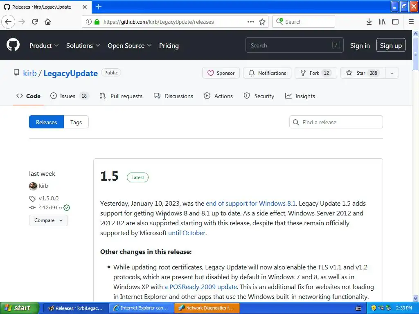Open the 1.5 release title
419x314 pixels.
[x=109, y=176]
